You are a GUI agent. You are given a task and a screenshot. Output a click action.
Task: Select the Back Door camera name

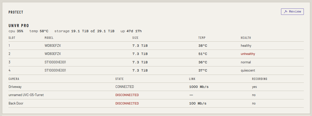coord(16,103)
